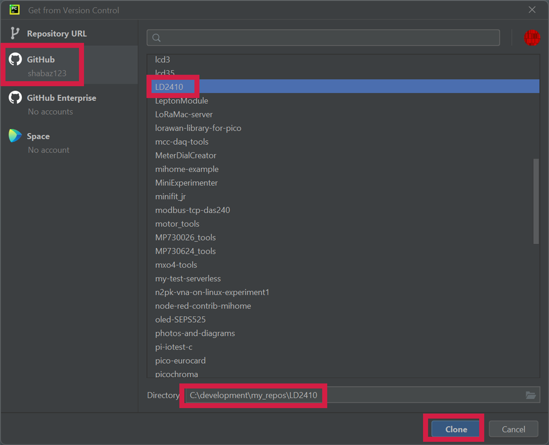Click the Directory path input field
Image resolution: width=549 pixels, height=445 pixels.
(x=362, y=395)
